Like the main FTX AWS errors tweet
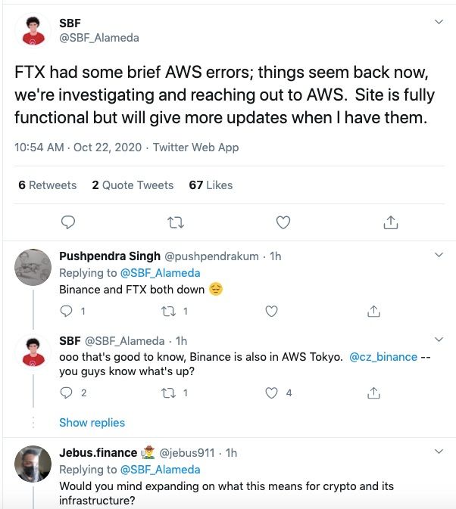 [x=283, y=222]
